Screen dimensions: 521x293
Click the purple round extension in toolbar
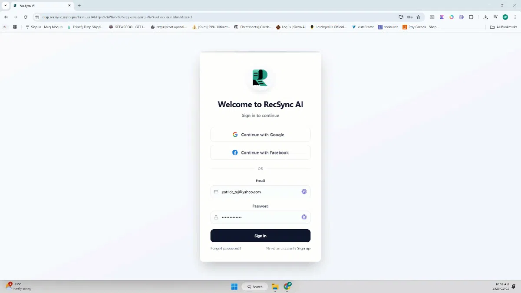point(461,17)
